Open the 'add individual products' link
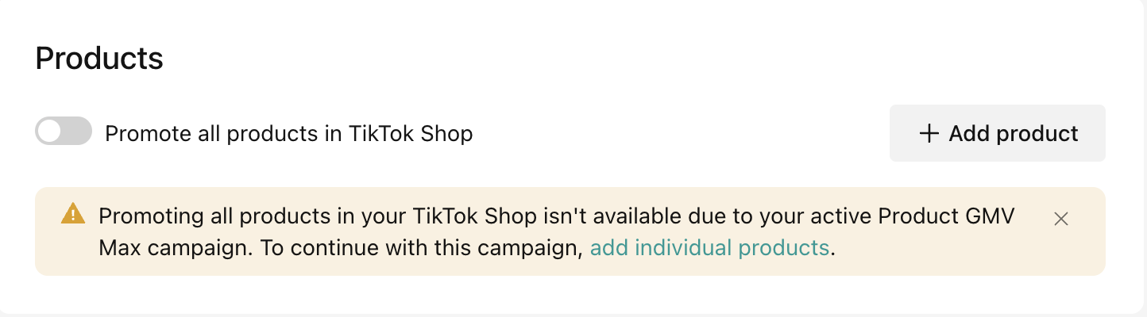The height and width of the screenshot is (317, 1147). coord(709,248)
